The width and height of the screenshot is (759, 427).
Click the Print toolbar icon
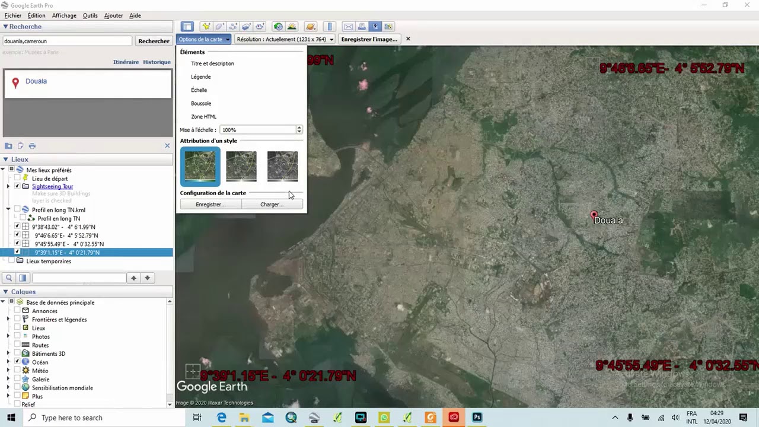(362, 27)
